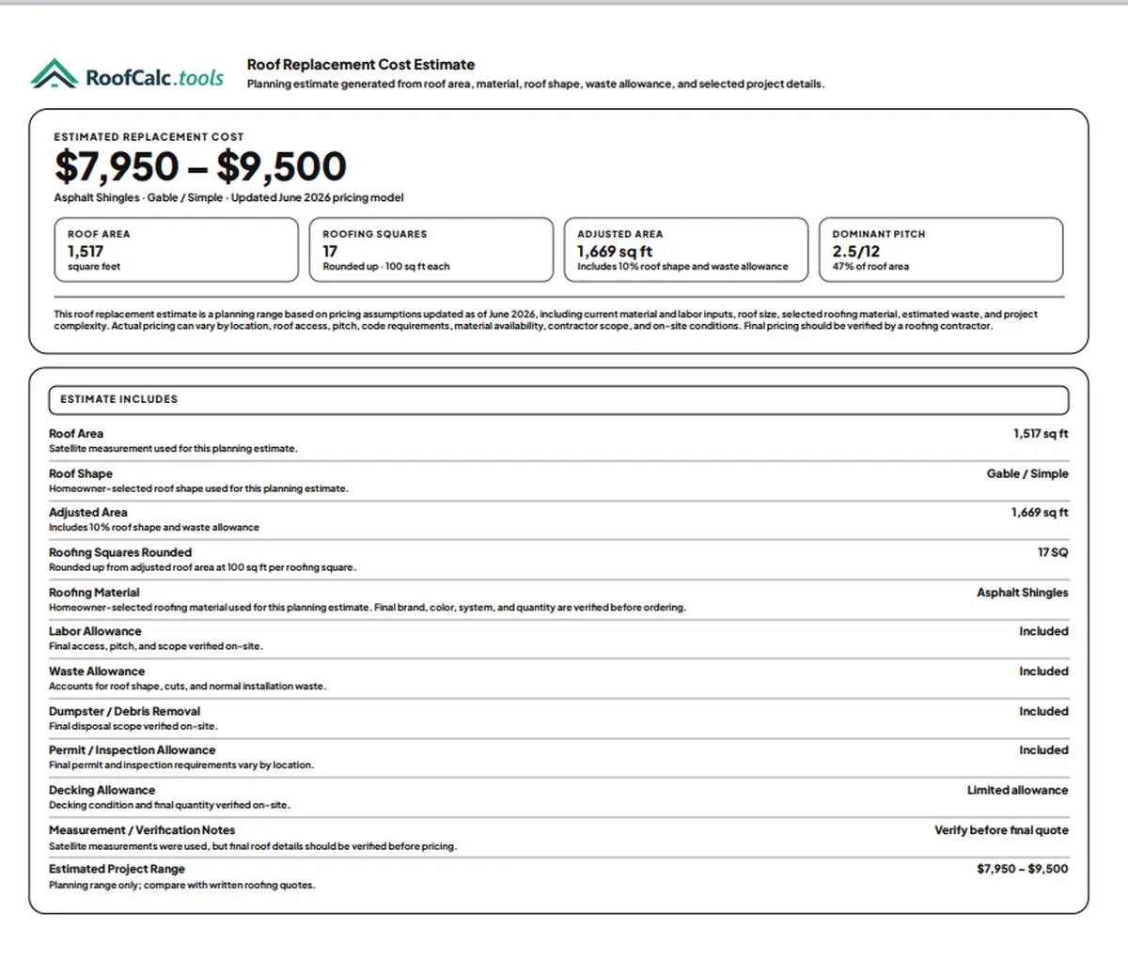Select the Dominant Pitch 2.5/12 card
Screen dimensions: 1128x958
941,250
